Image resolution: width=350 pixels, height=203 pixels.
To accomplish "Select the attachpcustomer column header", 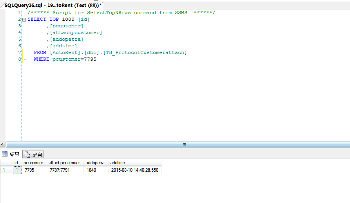I will click(x=64, y=163).
